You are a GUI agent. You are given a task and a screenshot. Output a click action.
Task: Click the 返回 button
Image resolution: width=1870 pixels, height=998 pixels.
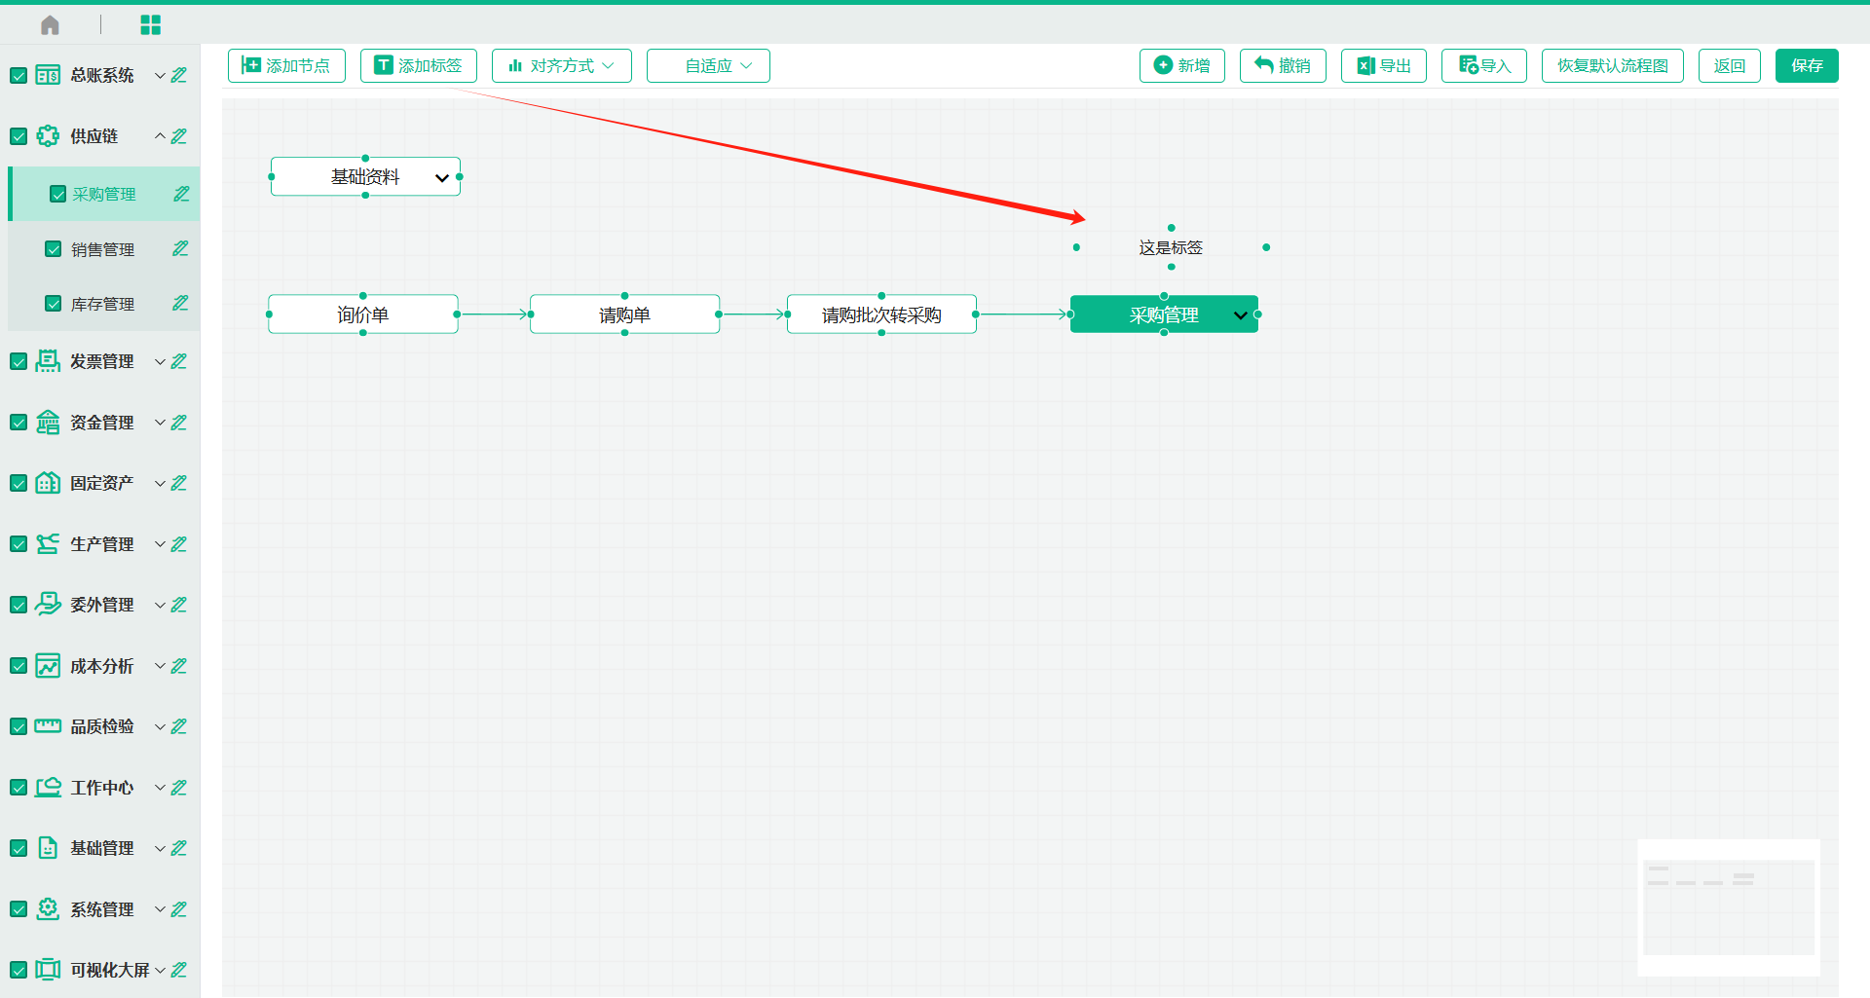pos(1730,65)
